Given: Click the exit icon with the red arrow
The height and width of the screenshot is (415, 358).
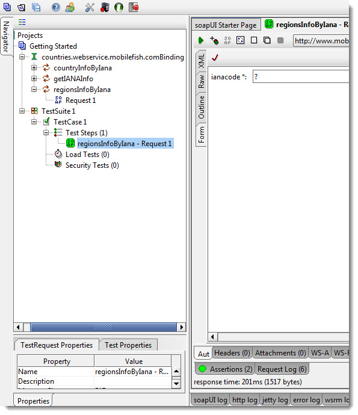Looking at the screenshot, I should (x=134, y=7).
